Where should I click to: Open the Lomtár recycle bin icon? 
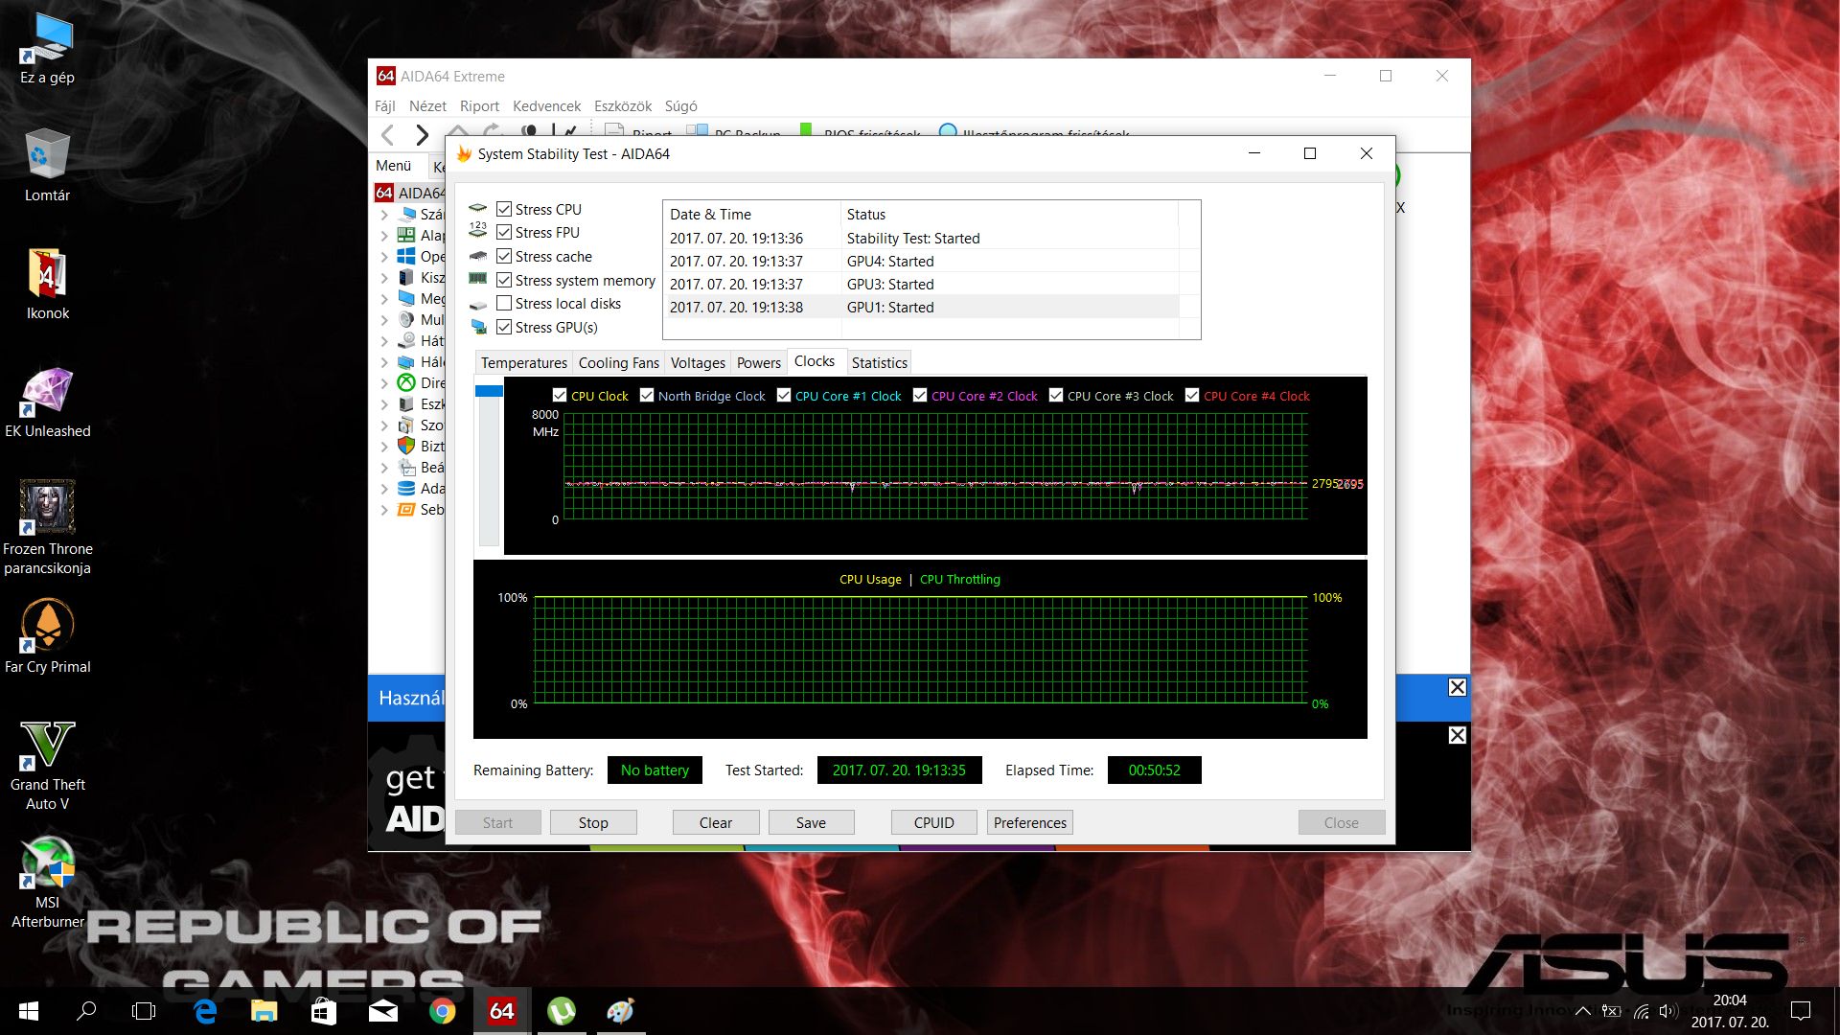click(x=47, y=165)
